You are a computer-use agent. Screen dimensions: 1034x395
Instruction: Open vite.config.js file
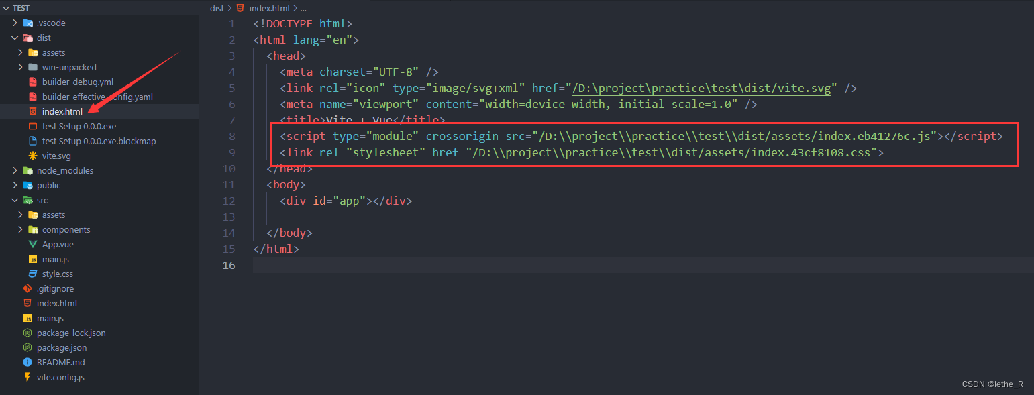coord(60,377)
